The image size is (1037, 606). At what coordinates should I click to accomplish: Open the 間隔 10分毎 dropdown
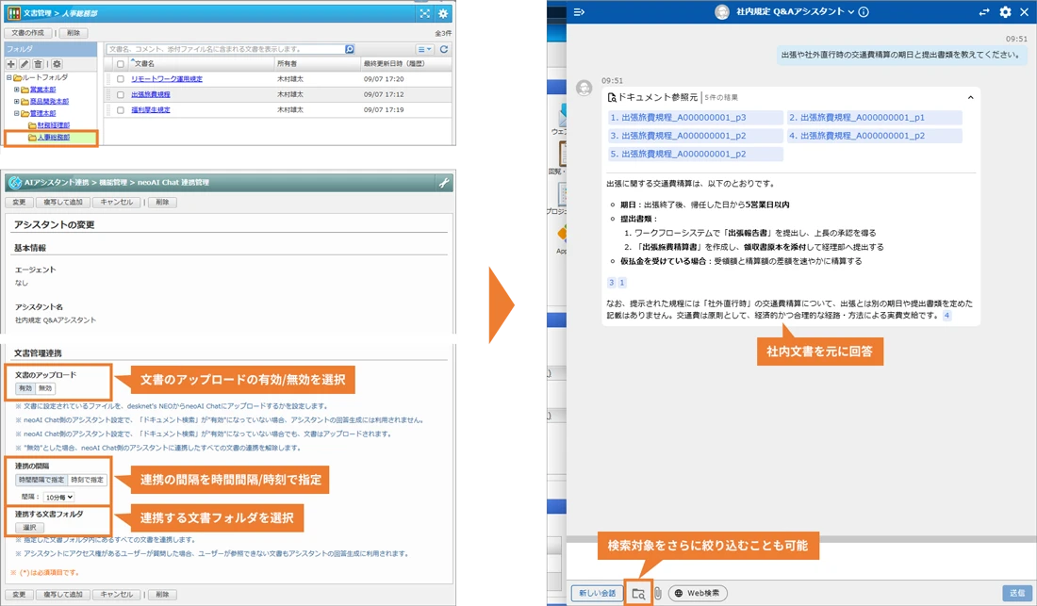tap(58, 497)
